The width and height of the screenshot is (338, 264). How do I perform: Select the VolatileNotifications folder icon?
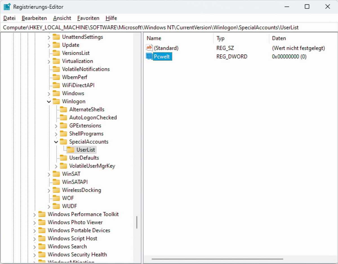click(56, 69)
